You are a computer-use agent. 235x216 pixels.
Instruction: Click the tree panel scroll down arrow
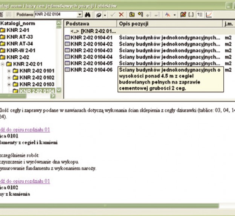point(58,91)
